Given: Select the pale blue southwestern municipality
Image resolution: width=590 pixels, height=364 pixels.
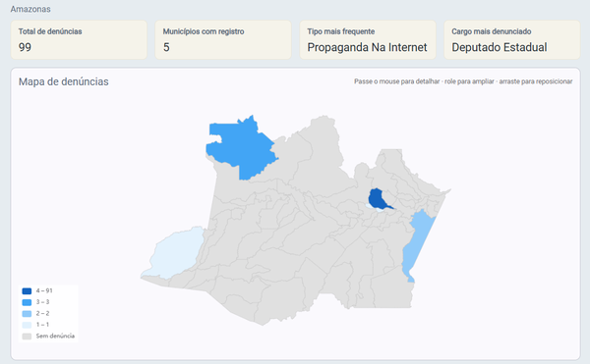Looking at the screenshot, I should (x=175, y=253).
